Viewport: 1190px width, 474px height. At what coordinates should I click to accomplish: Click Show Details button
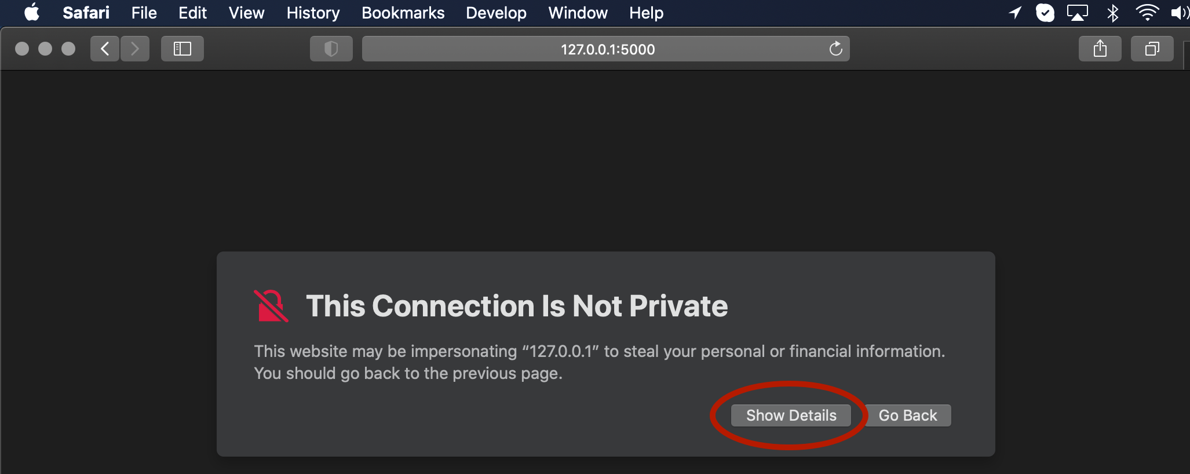tap(791, 415)
